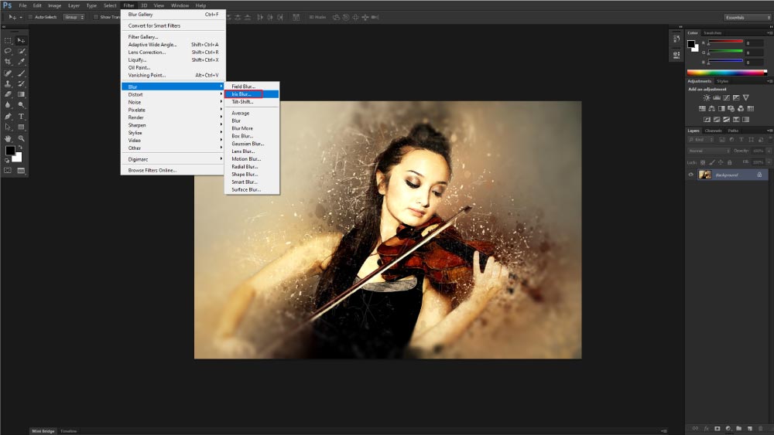Toggle Show Transform Controls checkbox
The image size is (774, 435).
pos(96,17)
